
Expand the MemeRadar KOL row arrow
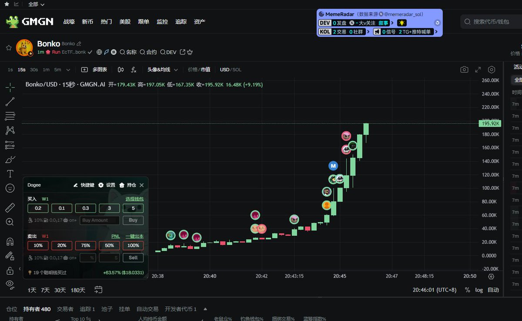click(x=368, y=32)
